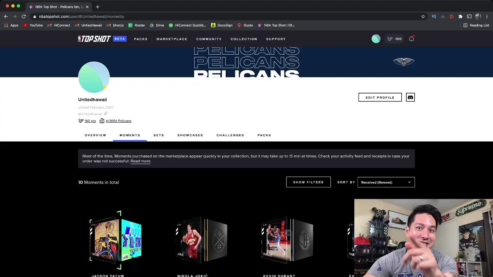
Task: Open the Support menu item
Action: (276, 39)
